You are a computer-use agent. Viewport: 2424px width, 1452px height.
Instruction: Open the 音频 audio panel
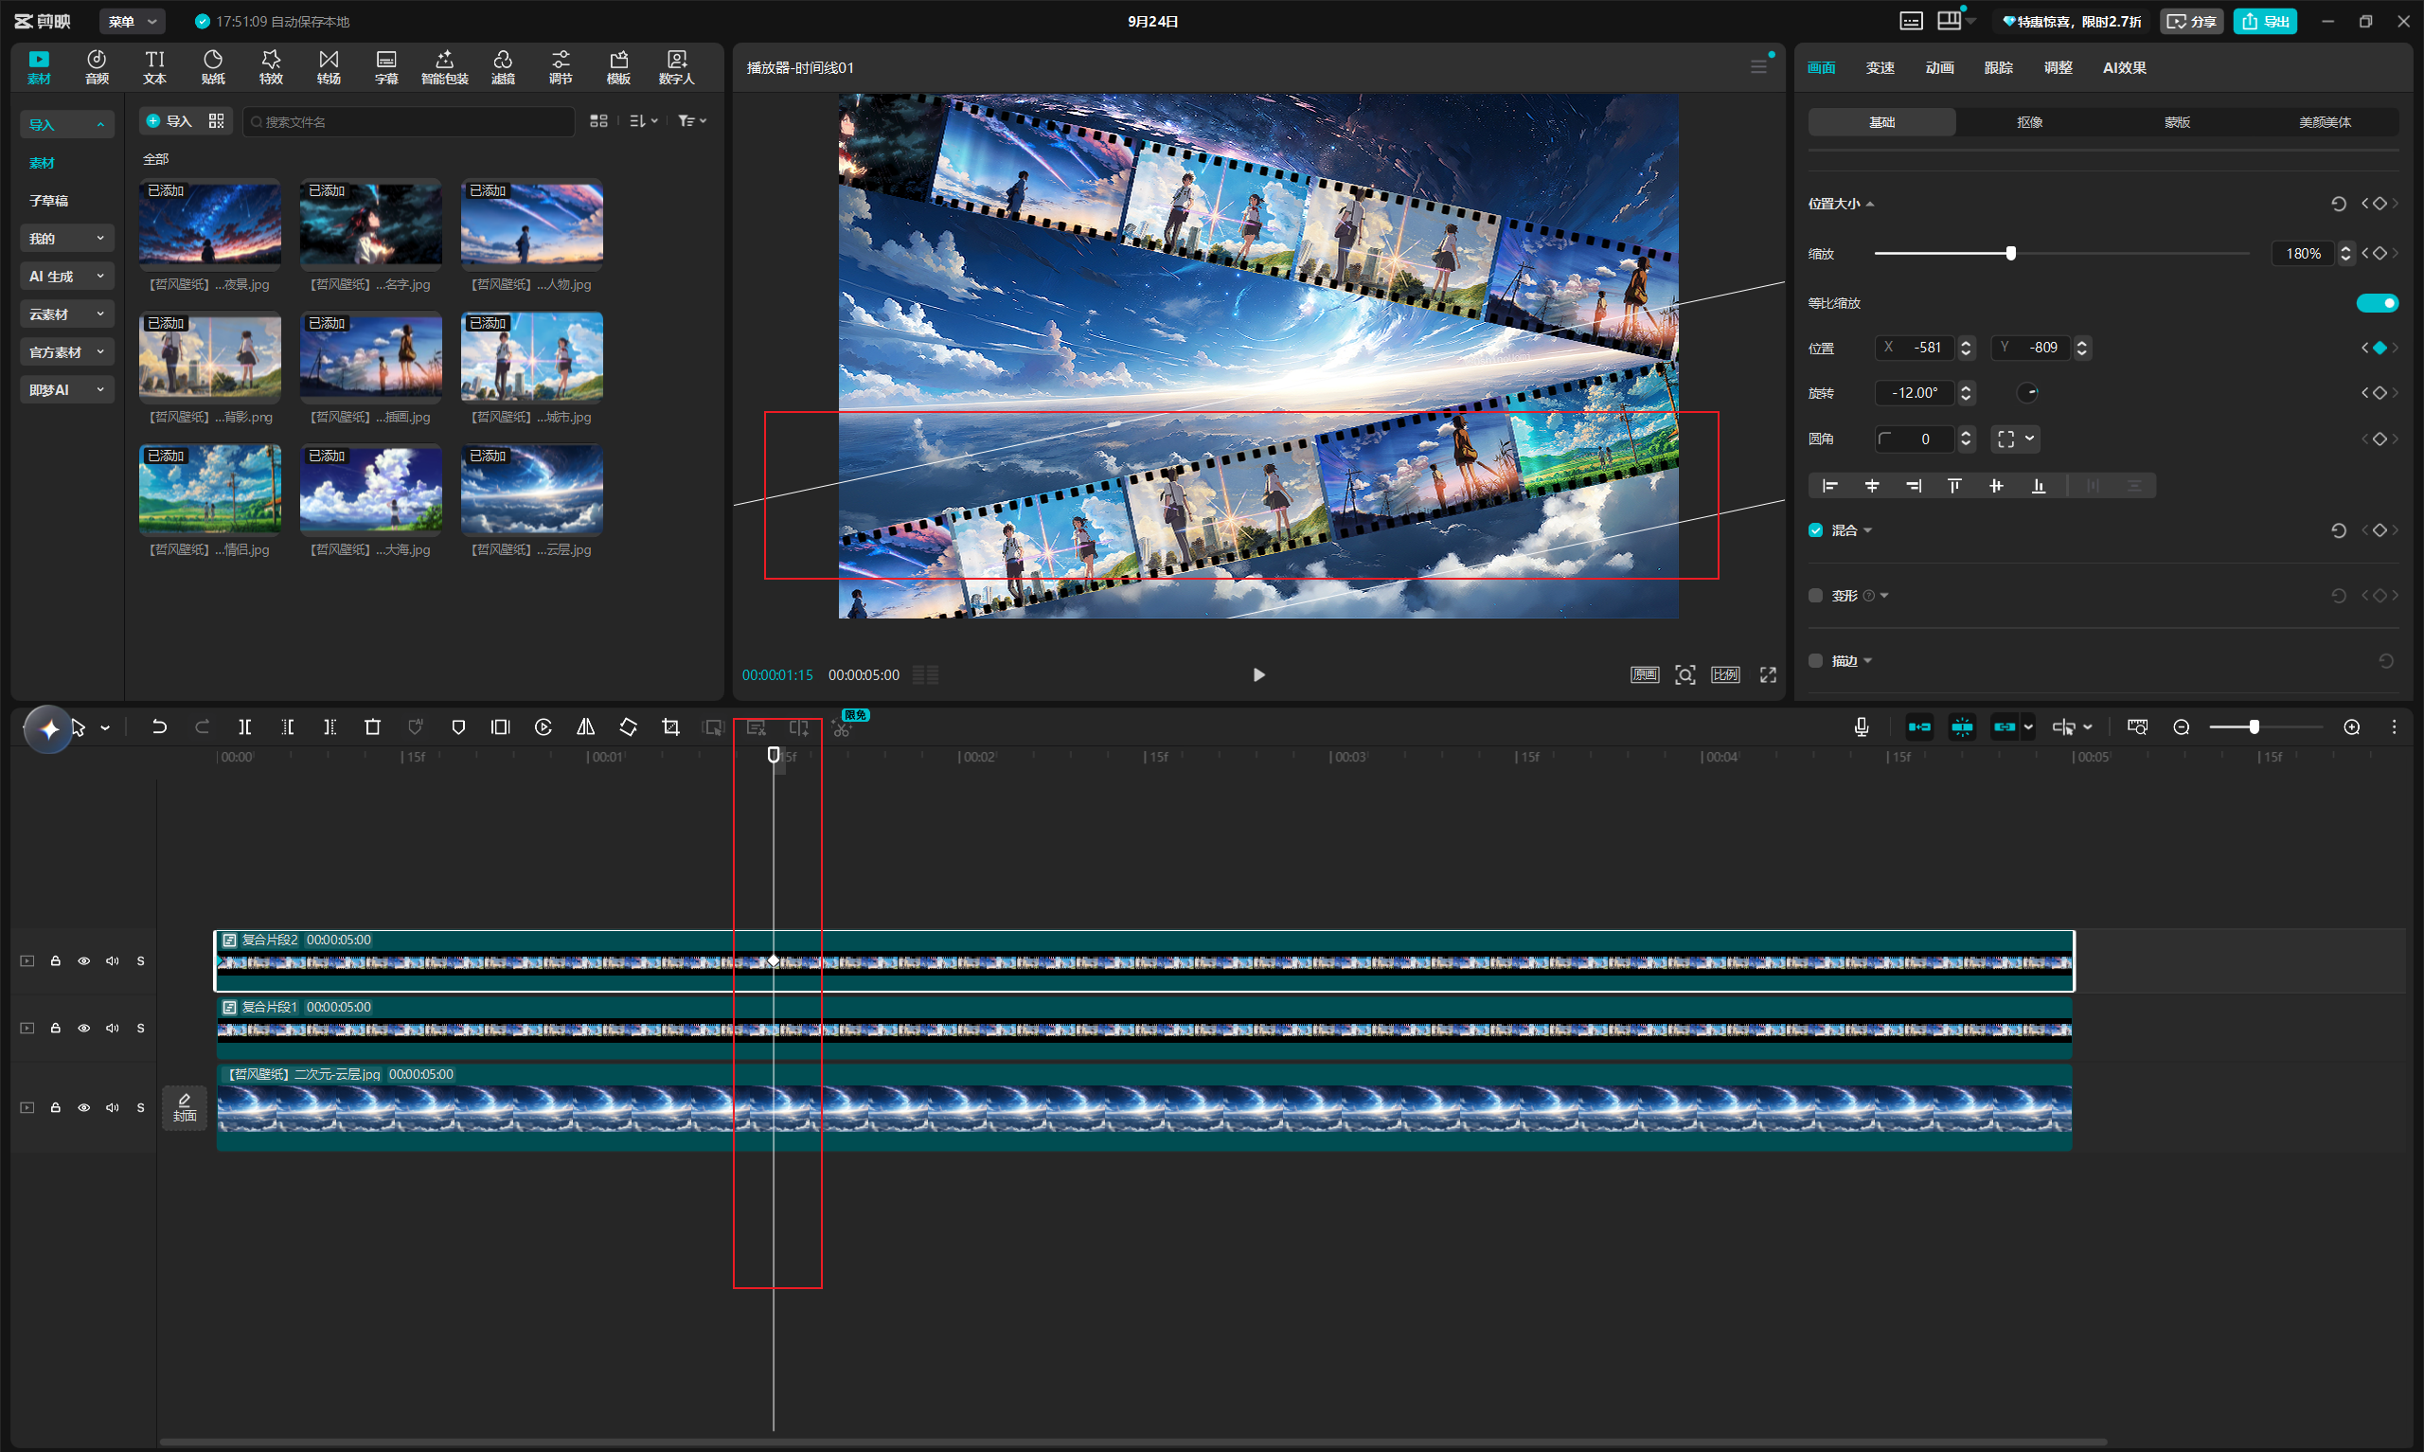coord(97,66)
